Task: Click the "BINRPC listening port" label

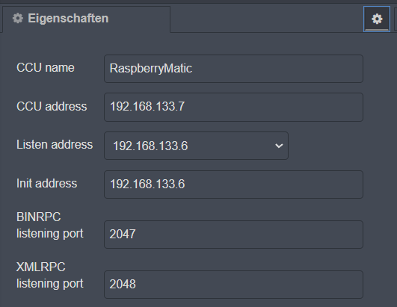Action: (50, 226)
